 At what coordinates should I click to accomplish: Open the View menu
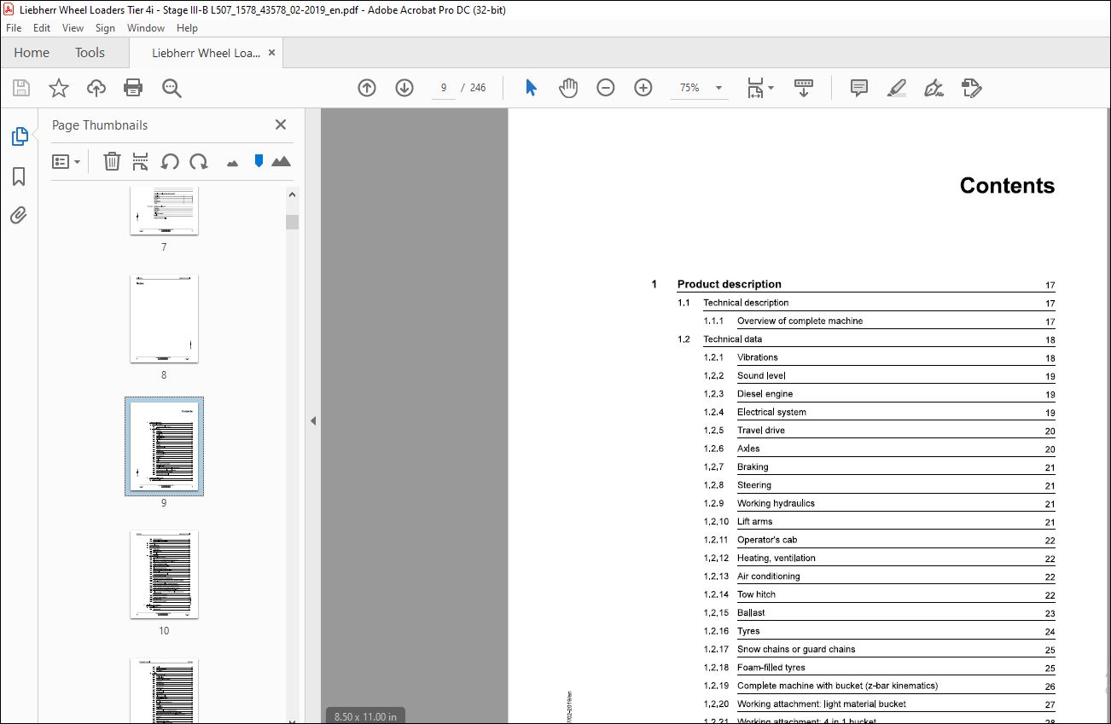point(73,28)
